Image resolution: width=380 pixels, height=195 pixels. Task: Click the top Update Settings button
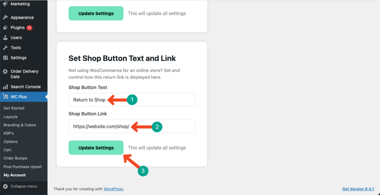pos(96,13)
